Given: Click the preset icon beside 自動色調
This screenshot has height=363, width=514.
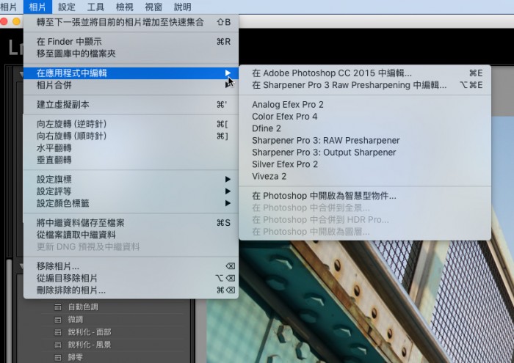Looking at the screenshot, I should [x=58, y=307].
